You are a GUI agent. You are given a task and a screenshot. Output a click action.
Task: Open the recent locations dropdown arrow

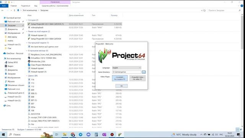pos(11,10)
